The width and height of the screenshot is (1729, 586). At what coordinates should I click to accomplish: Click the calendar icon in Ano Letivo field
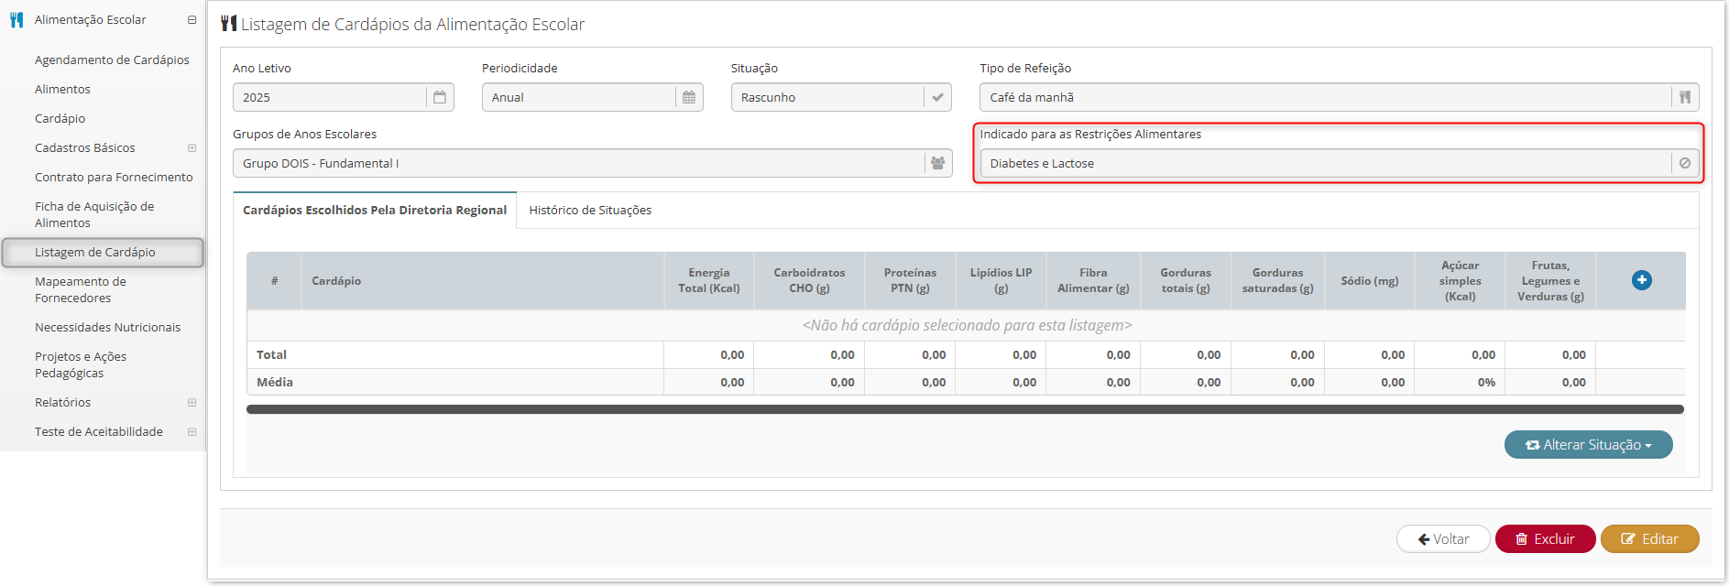[x=440, y=97]
